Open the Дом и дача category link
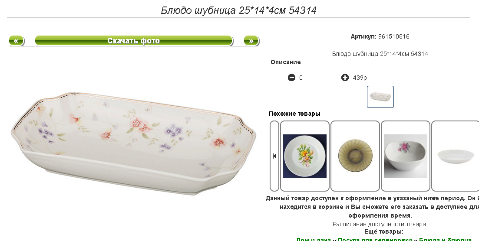 (x=314, y=240)
